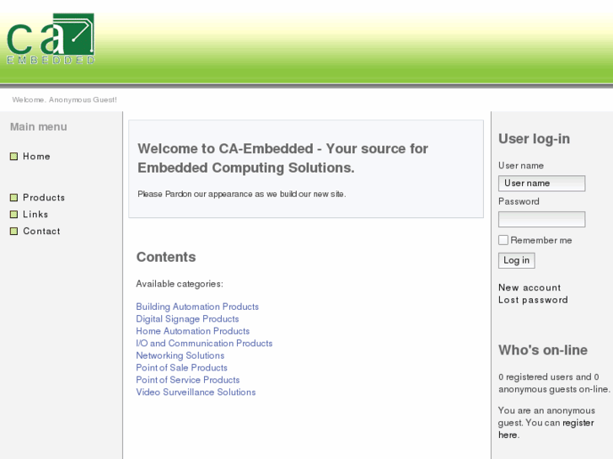Open the Contact menu page

click(x=41, y=232)
